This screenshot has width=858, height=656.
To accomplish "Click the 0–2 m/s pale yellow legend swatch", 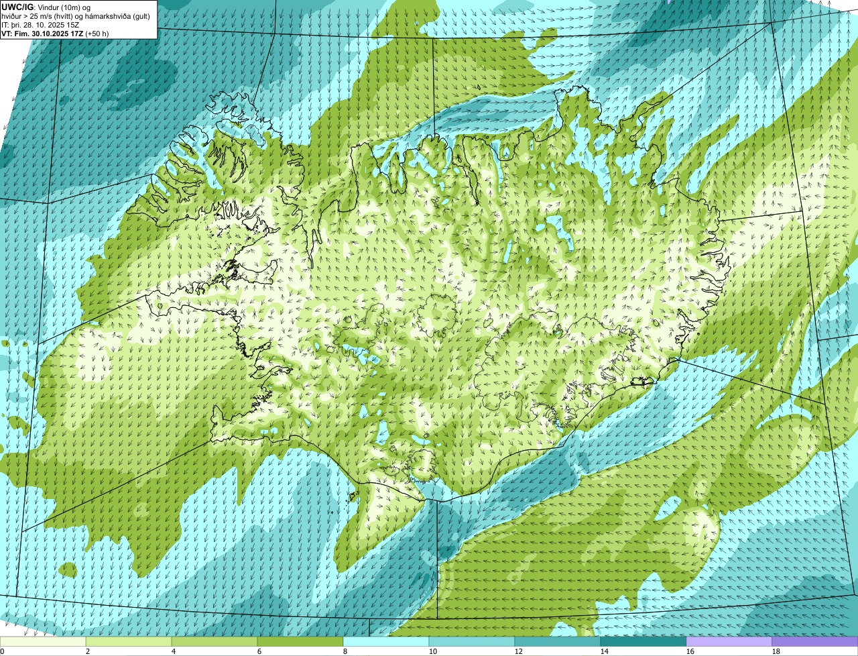I will tap(43, 641).
